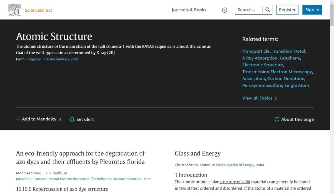Open the help question mark icon

225,10
